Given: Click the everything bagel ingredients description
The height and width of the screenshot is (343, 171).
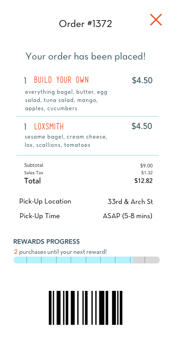Looking at the screenshot, I should coord(66,100).
